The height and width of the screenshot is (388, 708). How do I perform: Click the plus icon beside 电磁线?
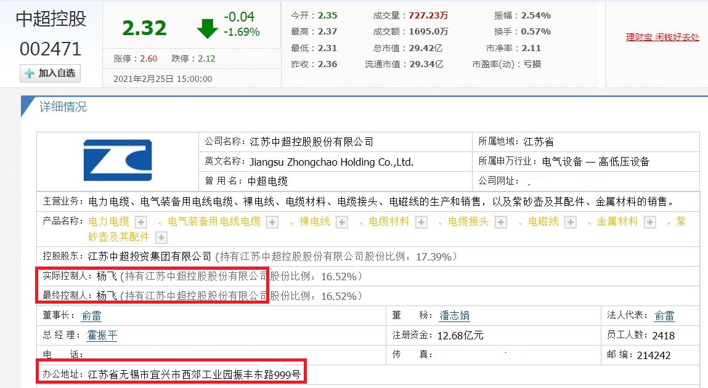[570, 222]
